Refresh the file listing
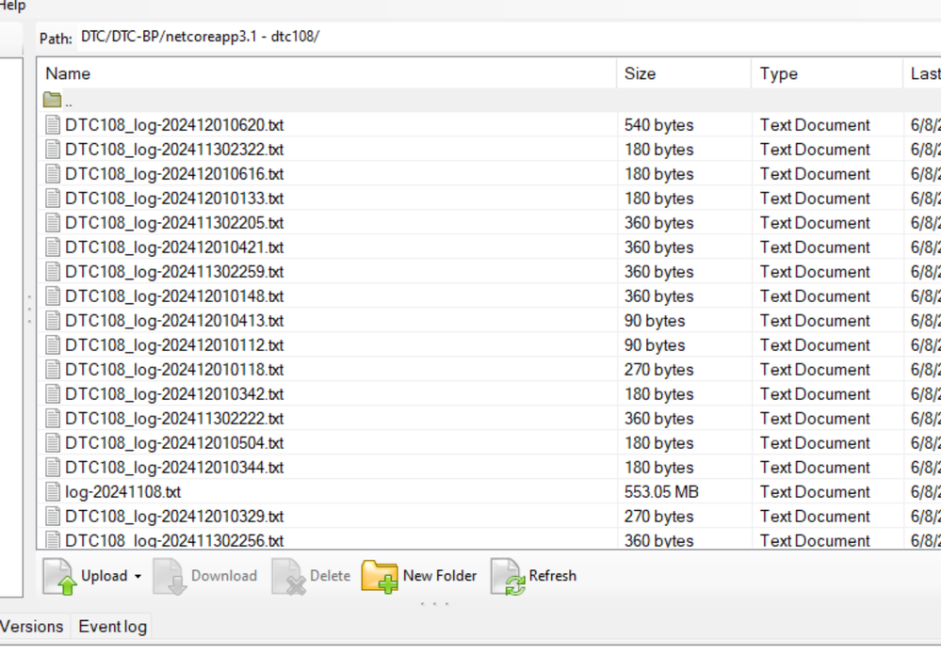Image resolution: width=941 pixels, height=654 pixels. point(533,576)
